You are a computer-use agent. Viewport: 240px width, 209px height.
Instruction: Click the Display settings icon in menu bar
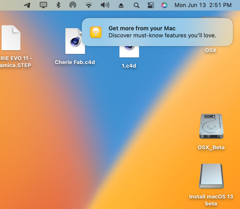[x=44, y=5]
